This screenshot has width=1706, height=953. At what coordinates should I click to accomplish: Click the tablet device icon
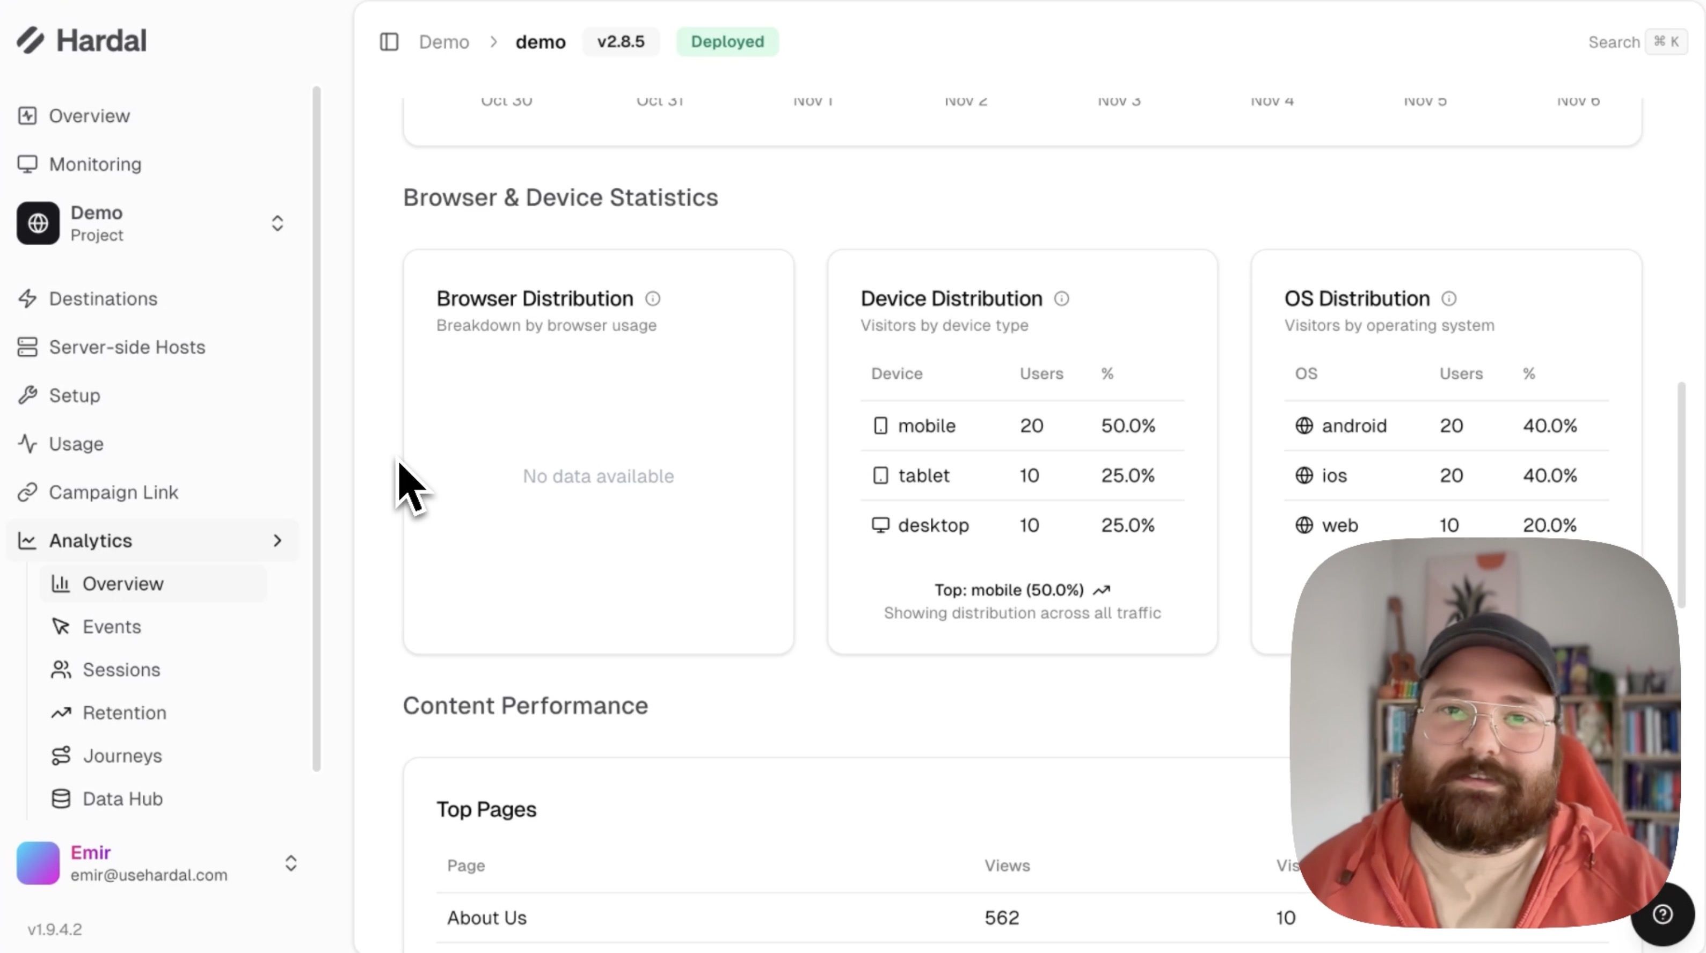tap(880, 475)
